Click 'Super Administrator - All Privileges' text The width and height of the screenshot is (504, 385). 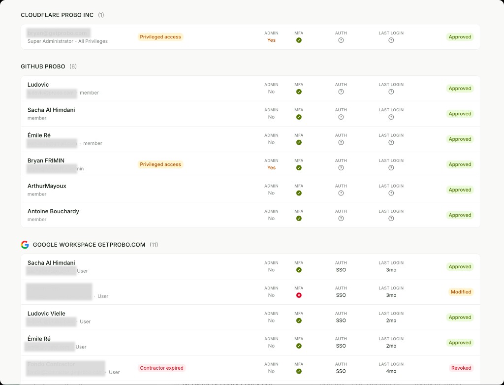67,41
